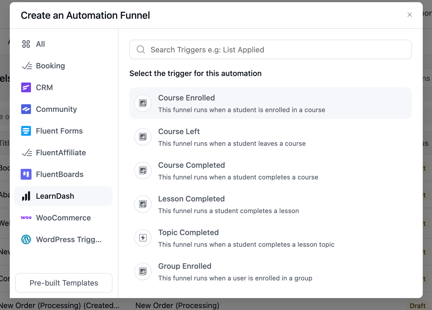Show All trigger categories
This screenshot has width=432, height=310.
click(x=63, y=44)
